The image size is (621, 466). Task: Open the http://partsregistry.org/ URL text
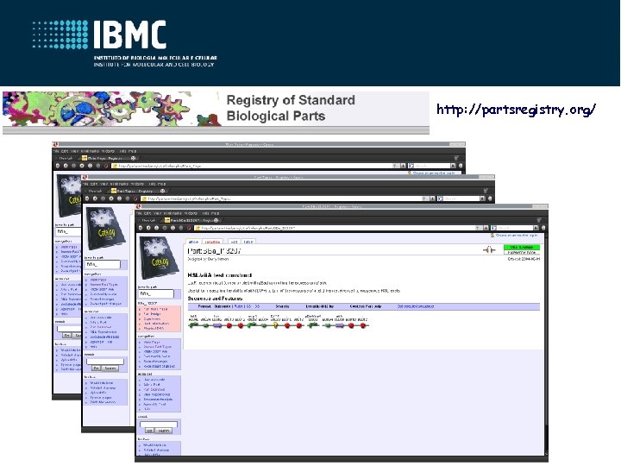coord(516,109)
